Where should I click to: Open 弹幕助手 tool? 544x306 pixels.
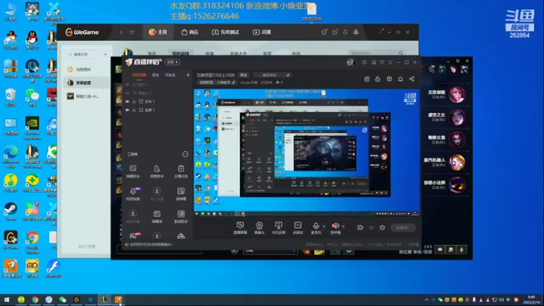pyautogui.click(x=133, y=171)
